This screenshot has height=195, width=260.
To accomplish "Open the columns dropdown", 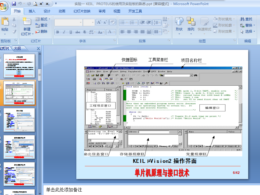I will 157,32.
